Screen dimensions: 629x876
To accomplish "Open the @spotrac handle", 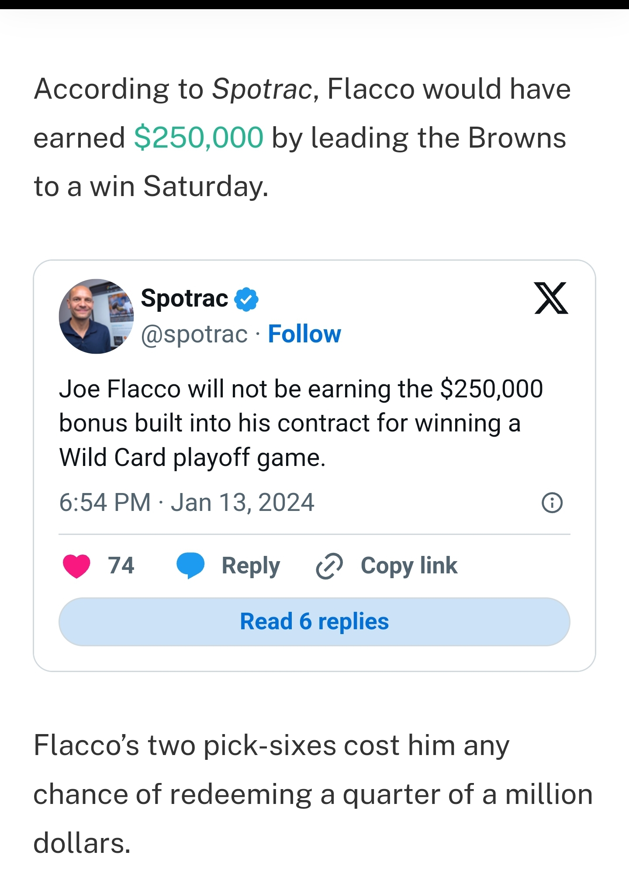I will tap(194, 335).
